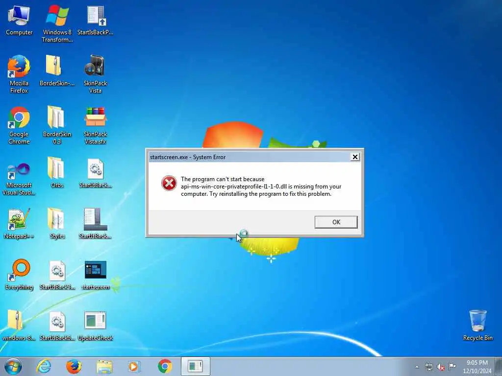Select the BorderSkin-... zip archive icon
The height and width of the screenshot is (376, 502).
[x=57, y=71]
